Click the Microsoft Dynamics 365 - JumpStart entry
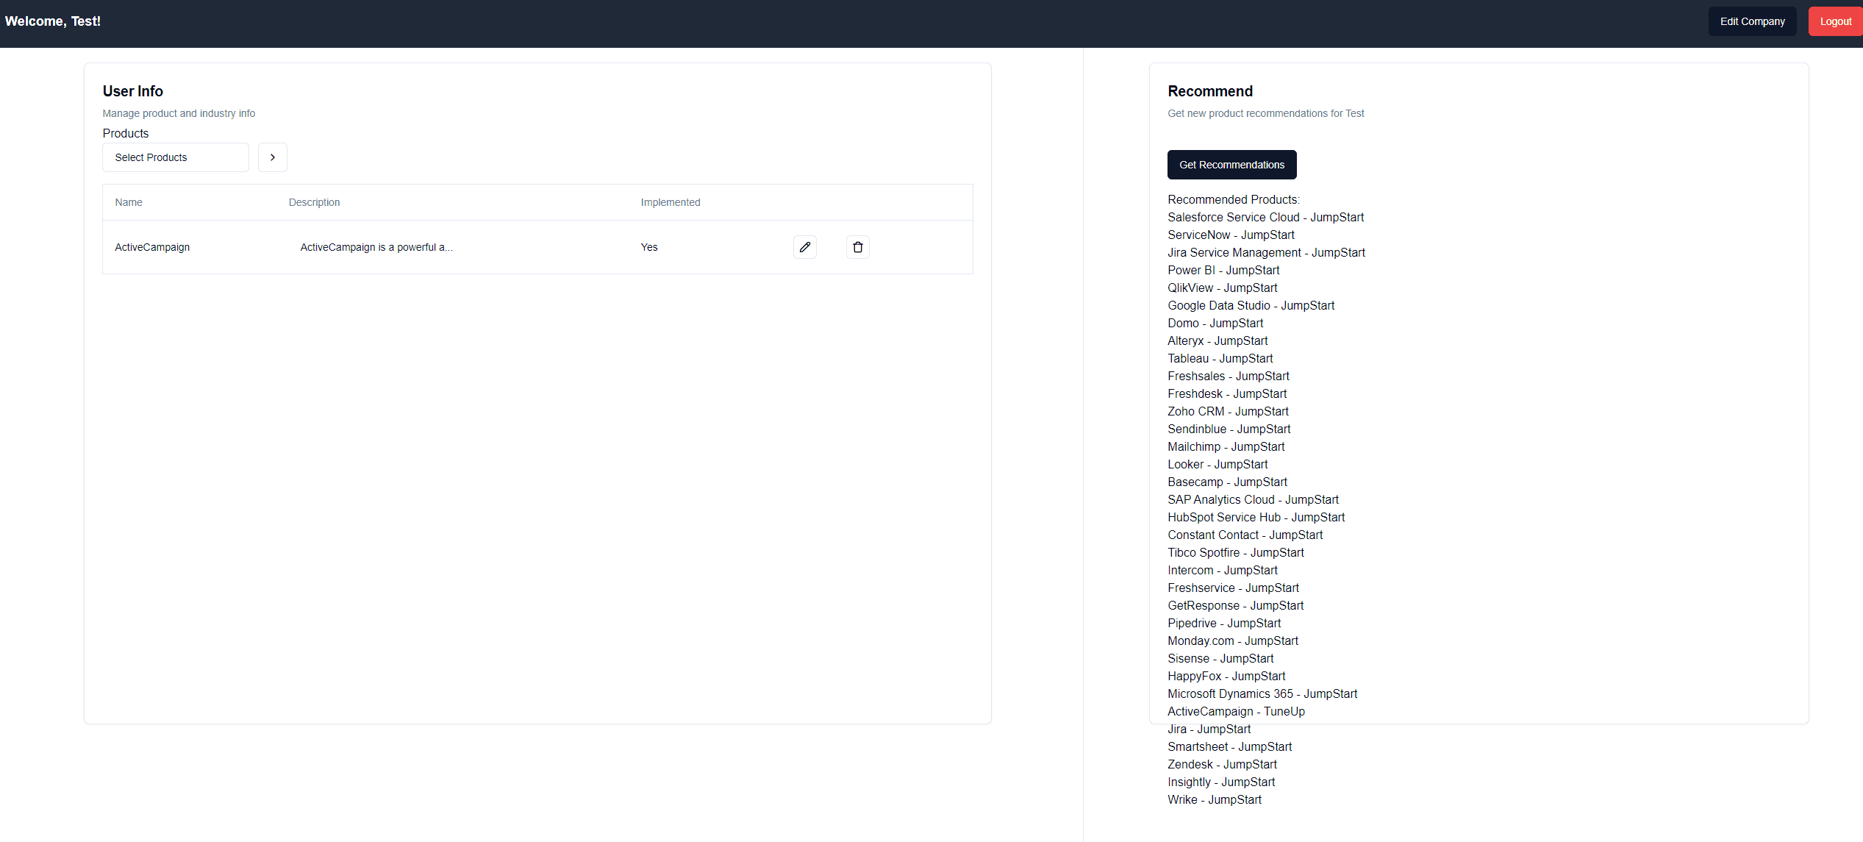Viewport: 1863px width, 842px height. [1262, 694]
